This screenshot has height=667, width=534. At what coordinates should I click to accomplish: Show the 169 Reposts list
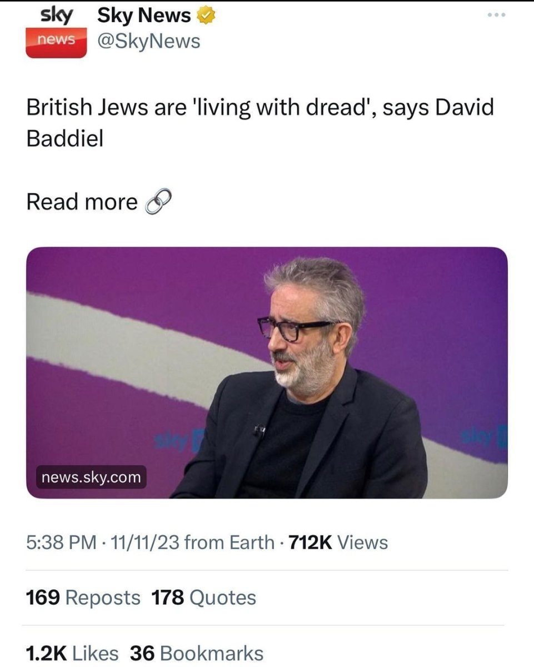pyautogui.click(x=83, y=598)
